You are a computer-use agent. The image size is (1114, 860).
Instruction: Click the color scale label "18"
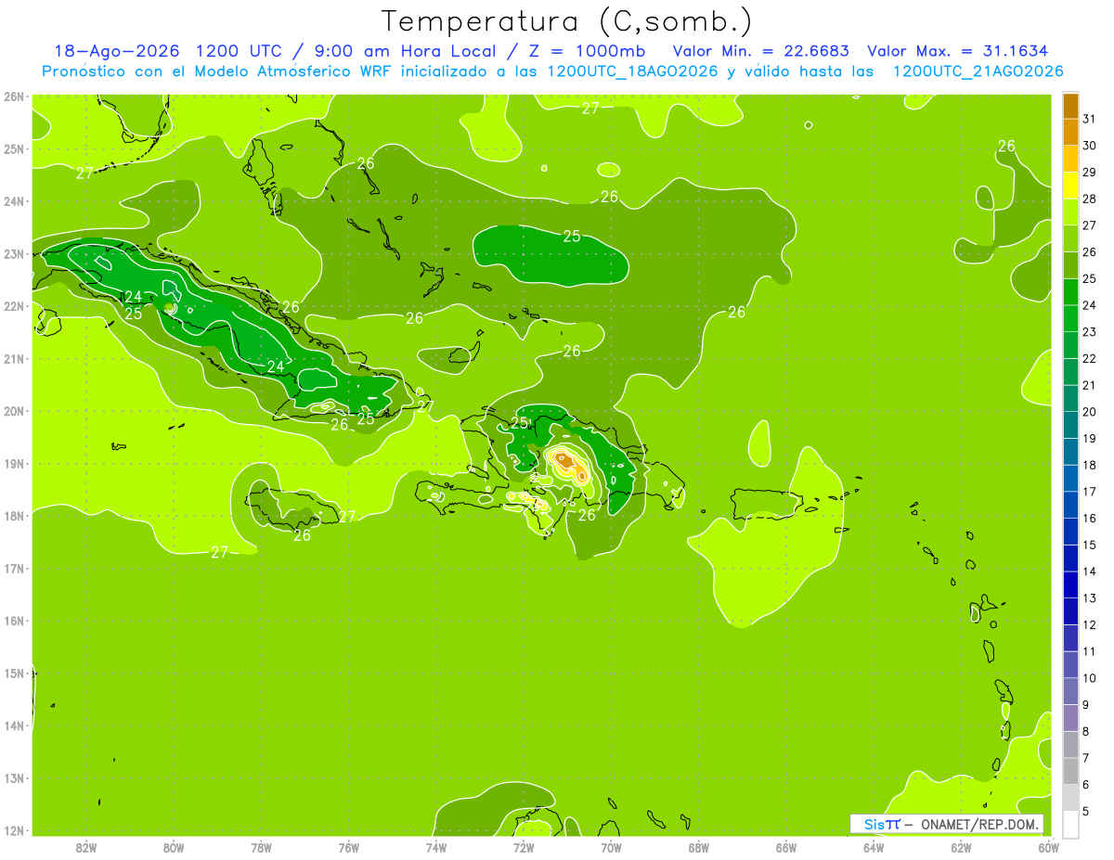coord(1089,465)
